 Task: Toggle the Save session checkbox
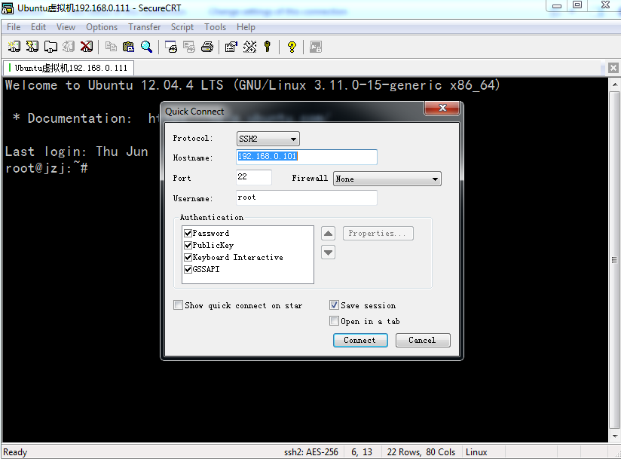tap(335, 305)
